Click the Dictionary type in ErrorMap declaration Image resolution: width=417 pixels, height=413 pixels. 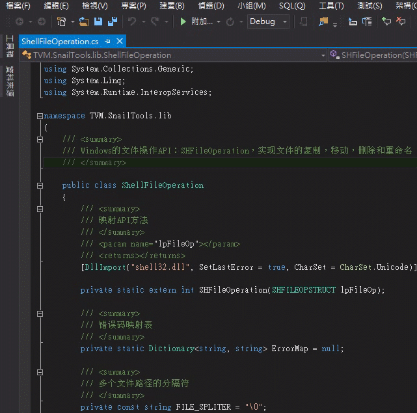pyautogui.click(x=172, y=349)
